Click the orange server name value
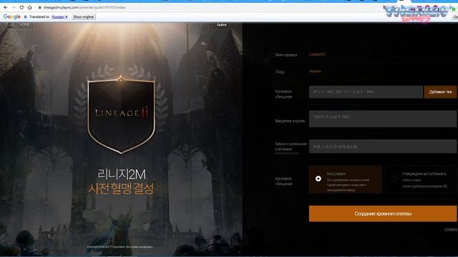The width and height of the screenshot is (458, 257). tap(317, 54)
